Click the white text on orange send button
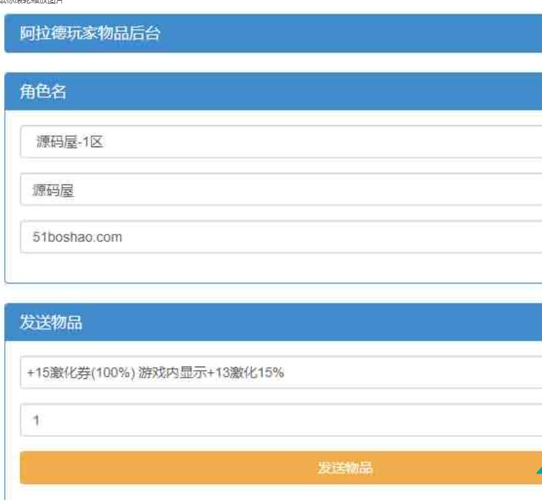 tap(344, 468)
